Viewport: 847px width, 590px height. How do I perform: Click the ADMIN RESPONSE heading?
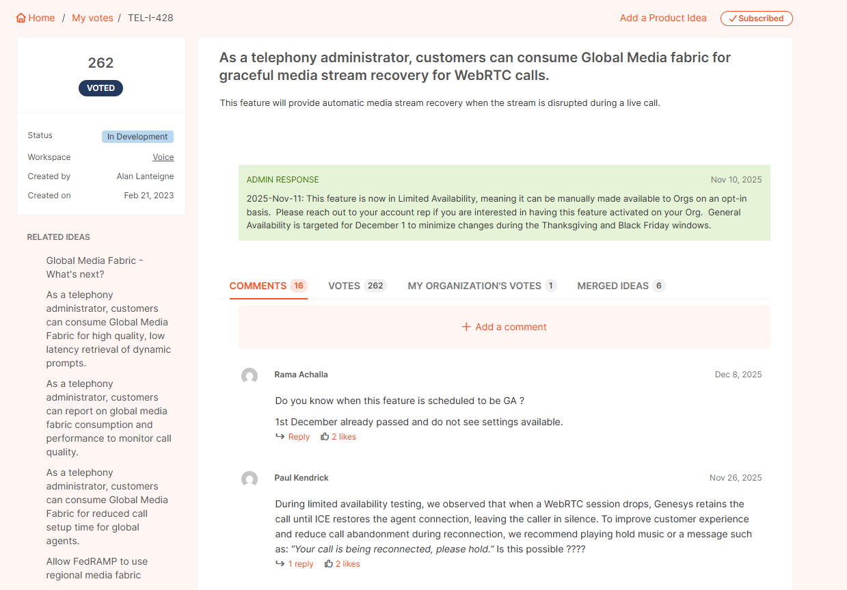[x=282, y=180]
